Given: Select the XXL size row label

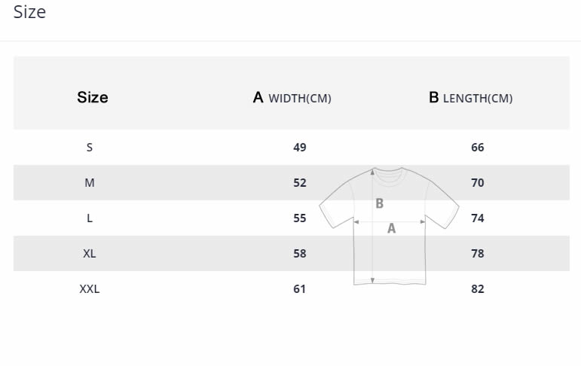Looking at the screenshot, I should [x=90, y=289].
